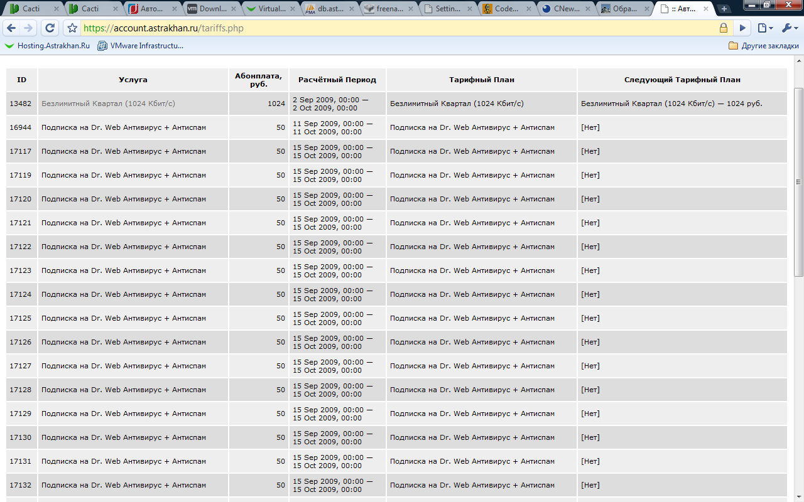This screenshot has height=502, width=804.
Task: Click the [Нет] cell in row 17128
Action: point(682,390)
